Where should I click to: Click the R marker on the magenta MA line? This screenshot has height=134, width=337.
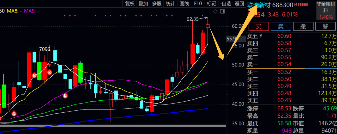click(65, 96)
